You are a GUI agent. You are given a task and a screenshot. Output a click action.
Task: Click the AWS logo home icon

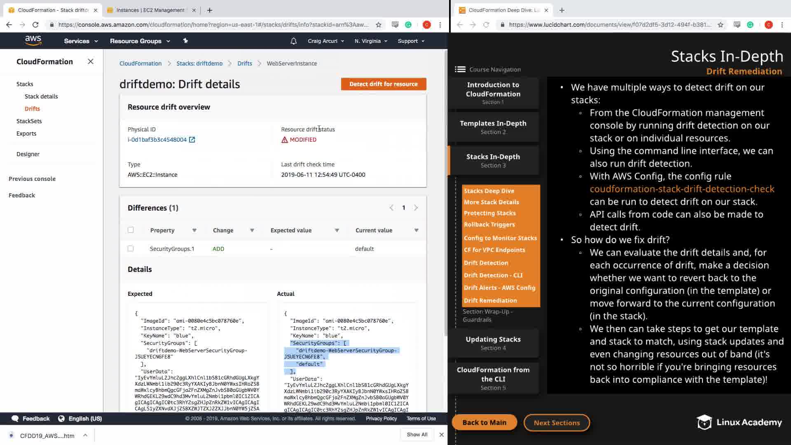pos(33,40)
